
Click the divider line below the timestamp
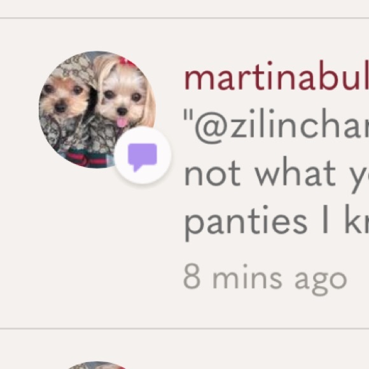(x=184, y=328)
